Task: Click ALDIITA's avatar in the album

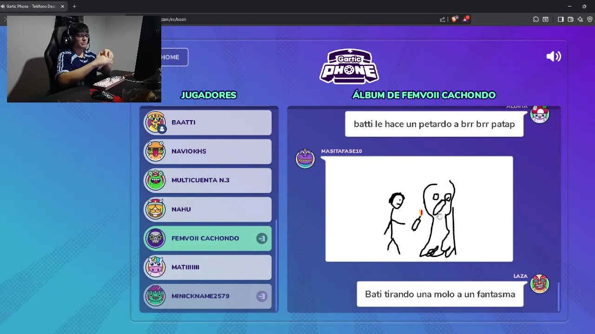Action: [x=540, y=114]
